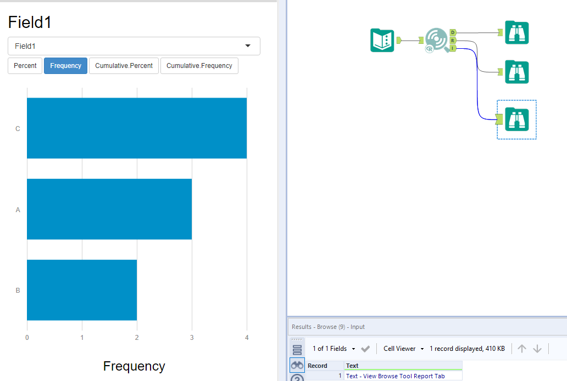Click the bar for category C in the chart
The width and height of the screenshot is (567, 381).
tap(136, 128)
